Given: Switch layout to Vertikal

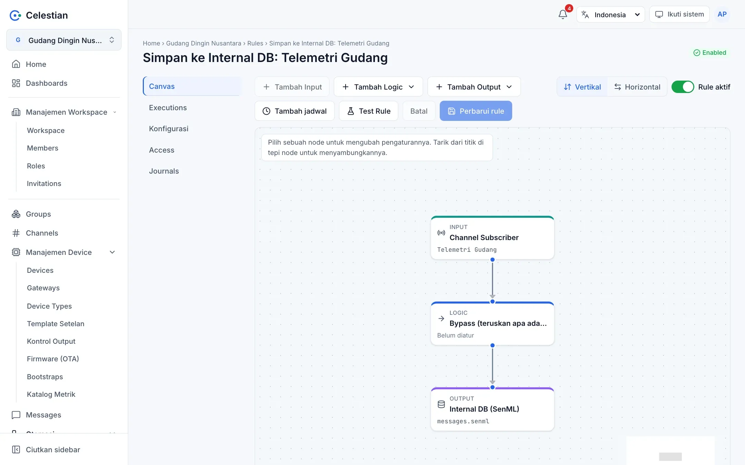Looking at the screenshot, I should (582, 87).
